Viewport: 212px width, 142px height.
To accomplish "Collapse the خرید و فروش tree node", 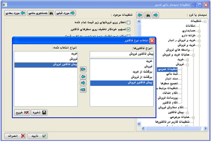I will [199, 46].
